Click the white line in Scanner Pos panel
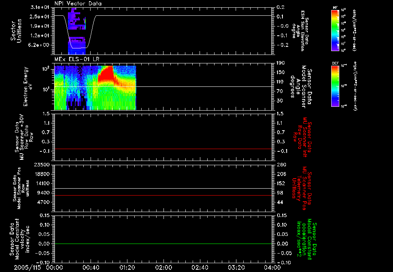The height and width of the screenshot is (272, 393). tap(163, 189)
